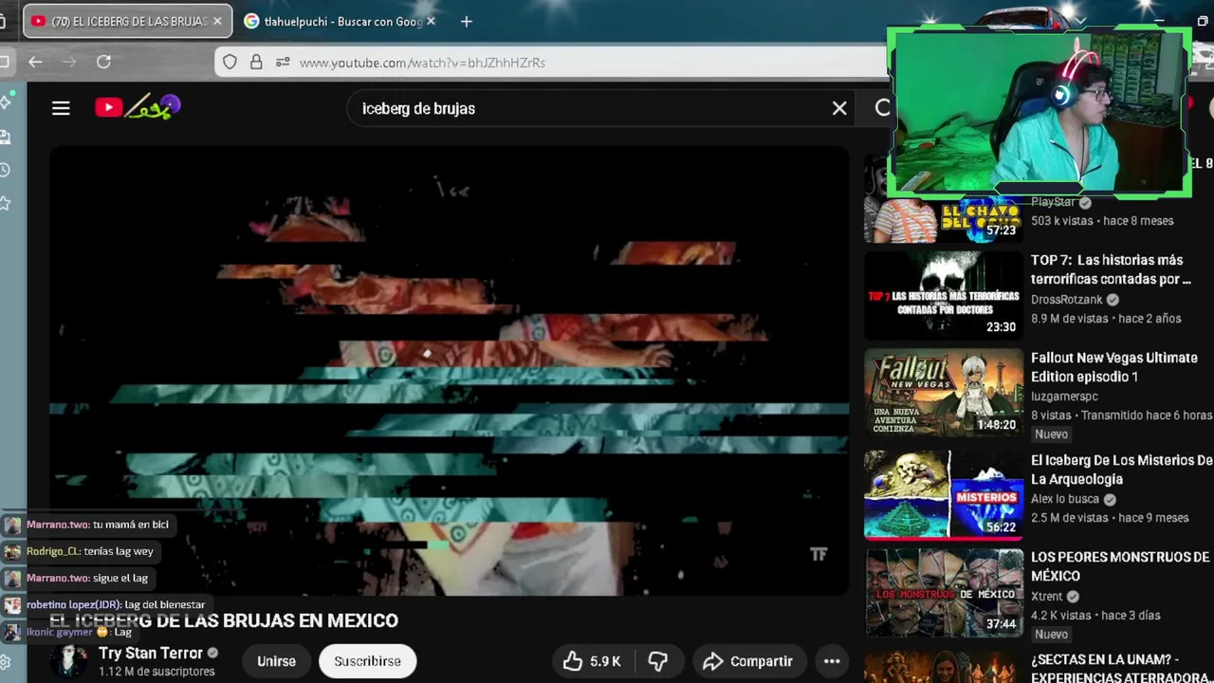Open the Try Stan Terror channel avatar
1214x683 pixels.
(69, 661)
